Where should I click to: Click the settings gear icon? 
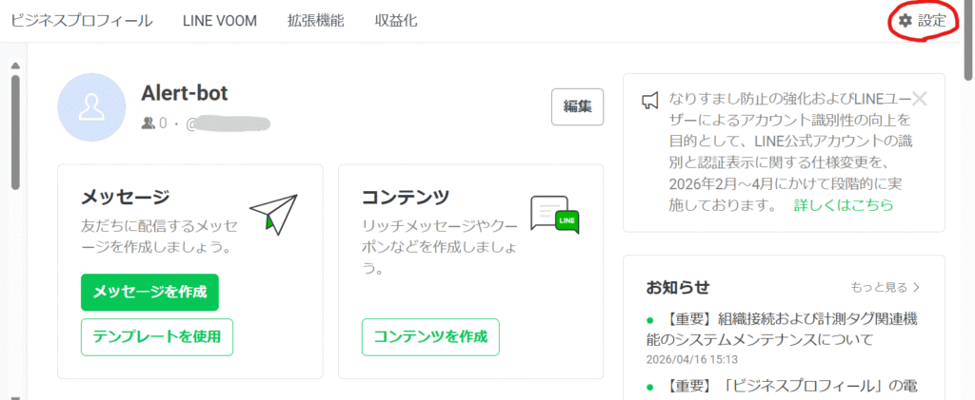[x=905, y=21]
